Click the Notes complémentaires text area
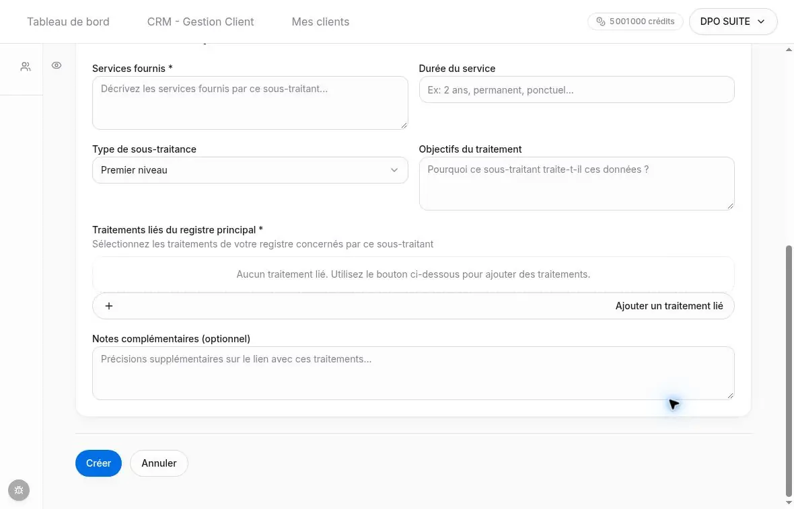The width and height of the screenshot is (794, 509). [413, 373]
